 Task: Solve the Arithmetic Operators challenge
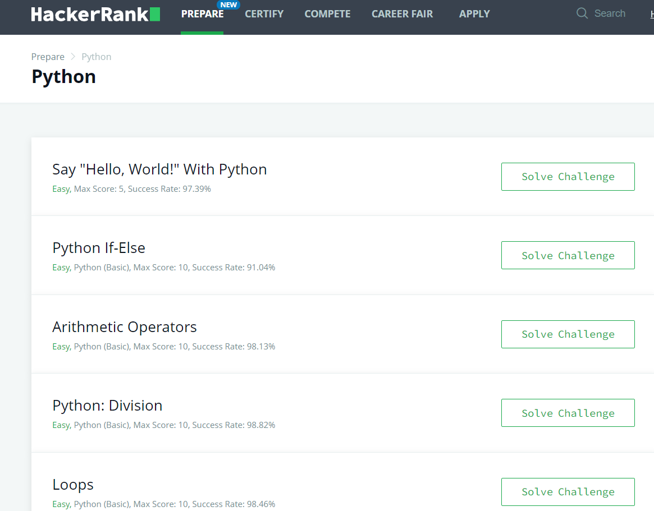tap(568, 334)
